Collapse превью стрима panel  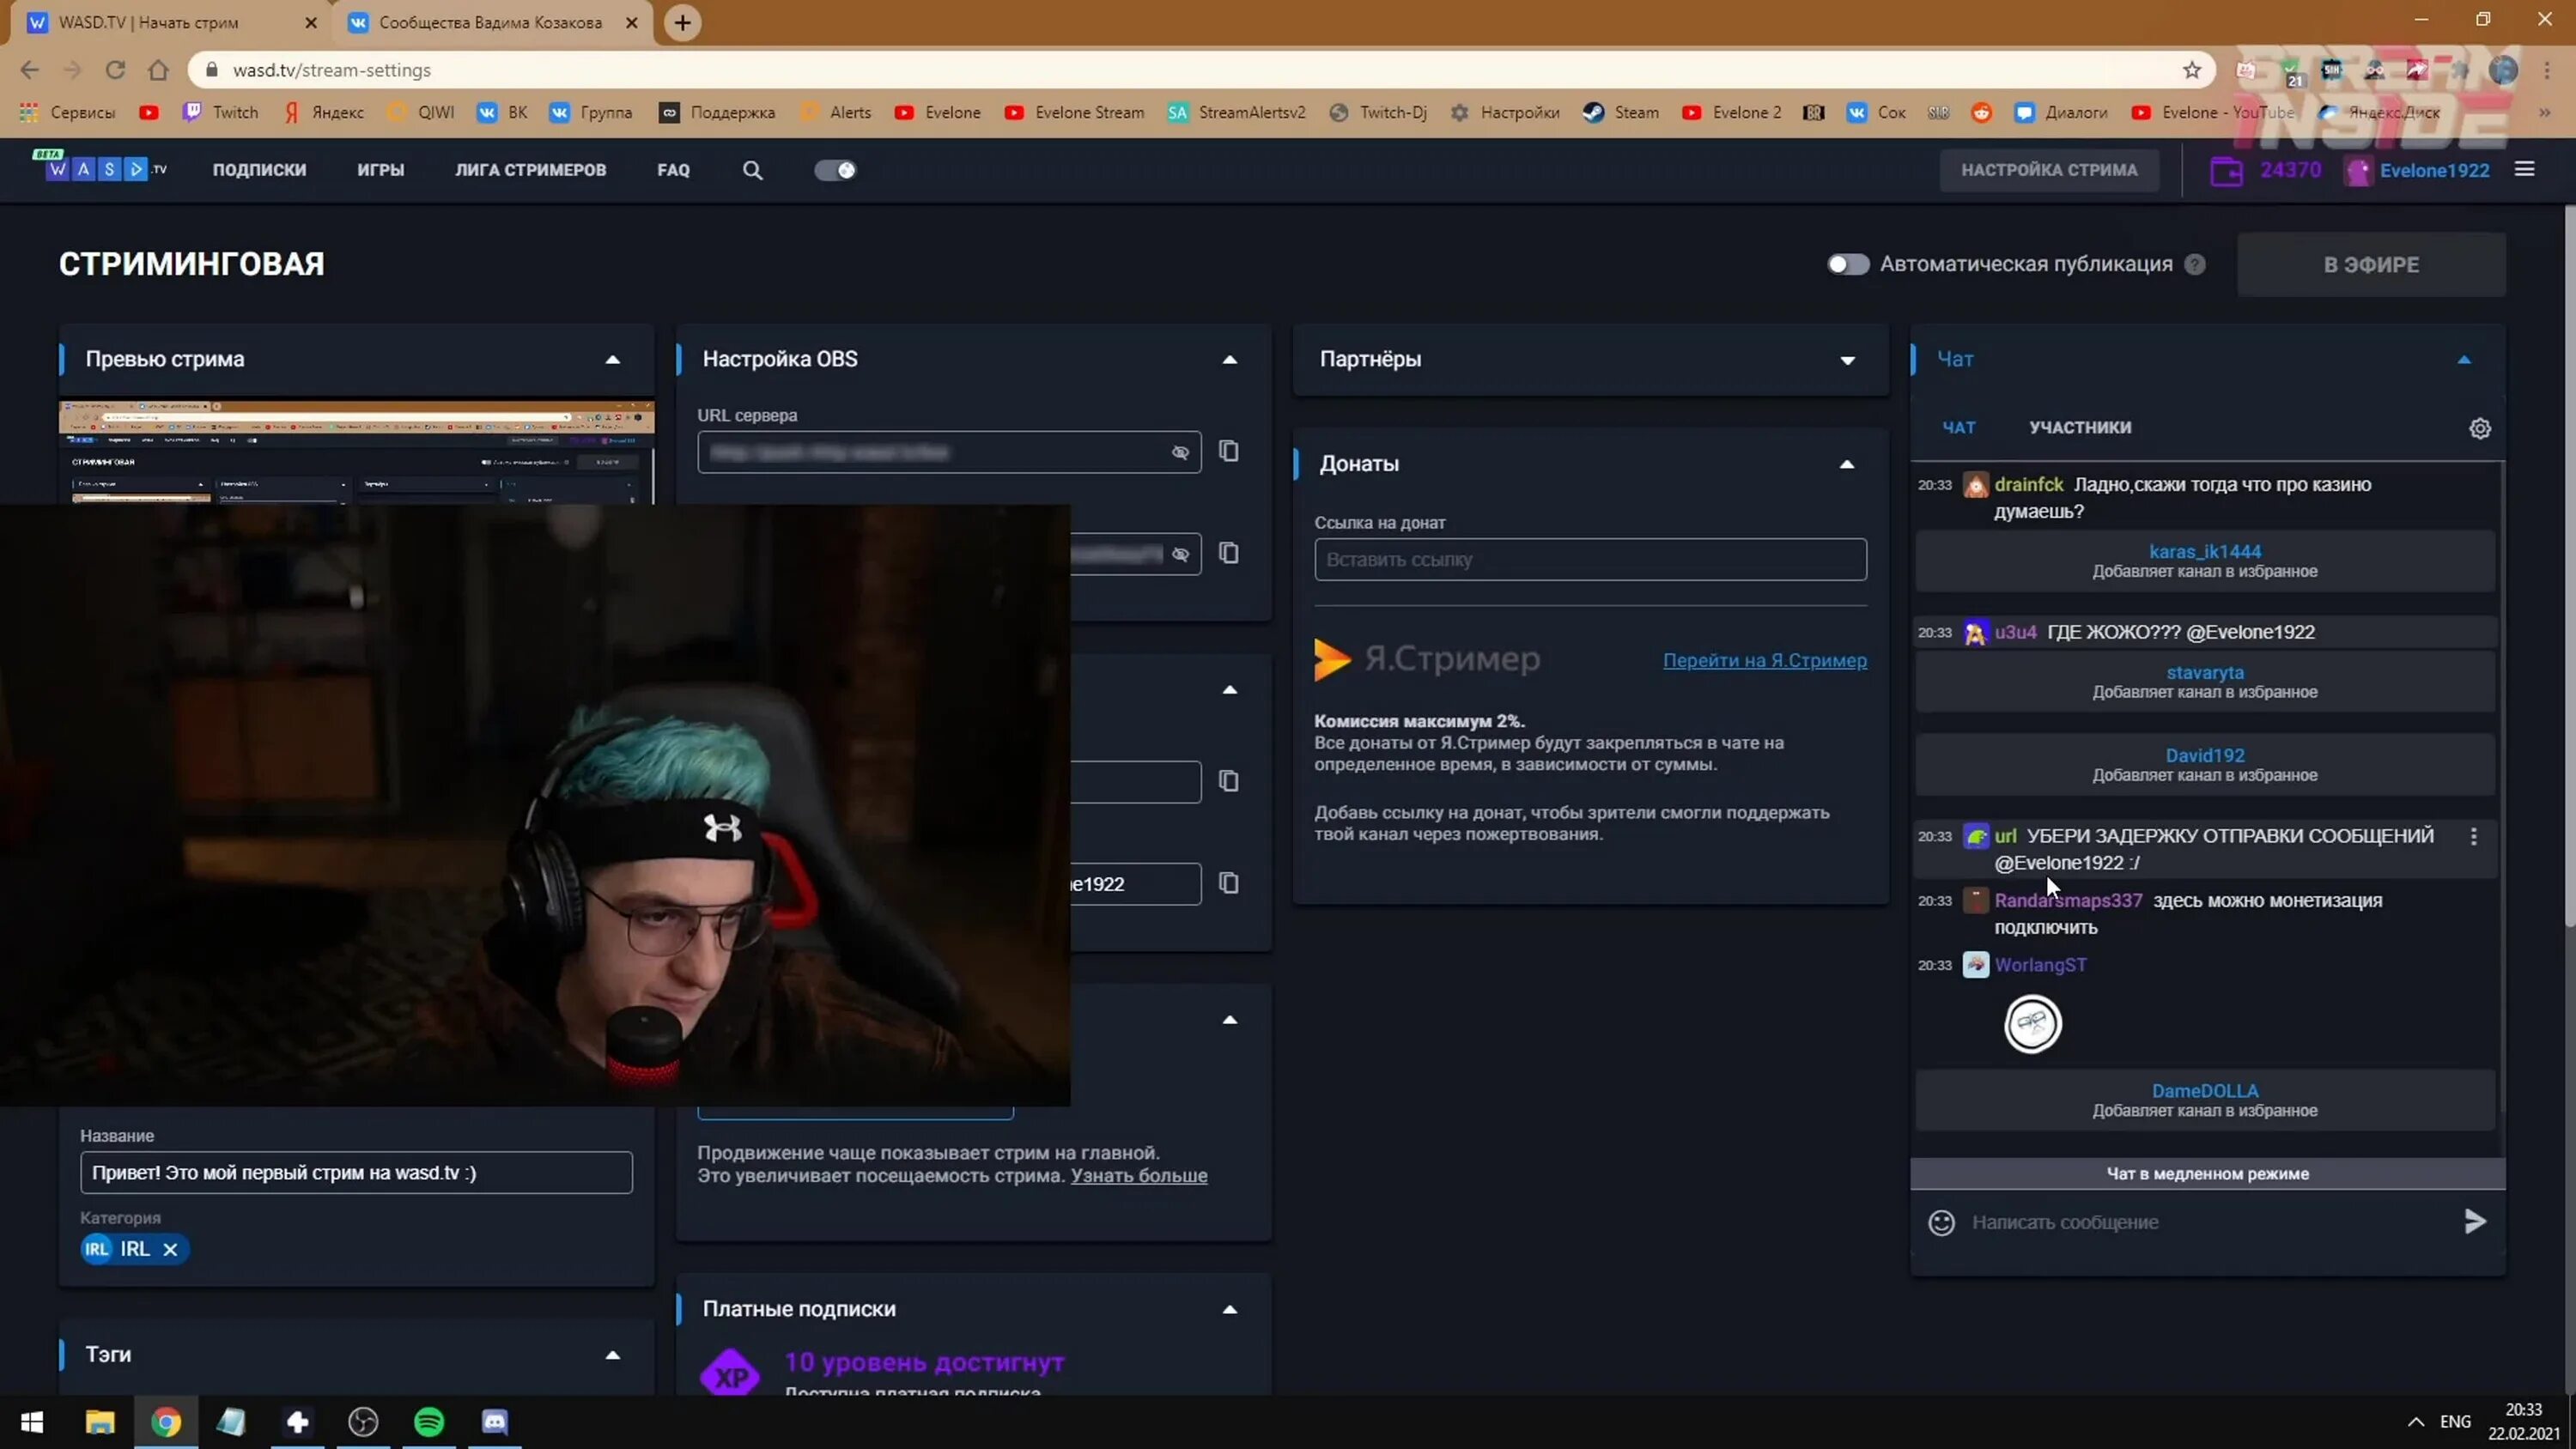612,357
